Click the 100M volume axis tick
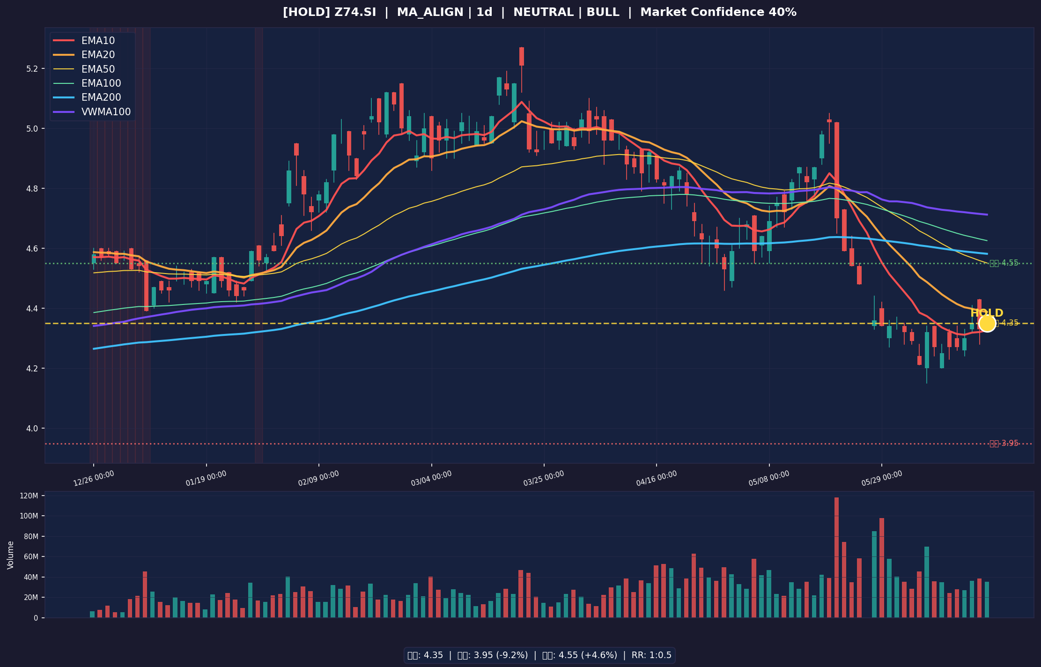1041x667 pixels. [29, 516]
